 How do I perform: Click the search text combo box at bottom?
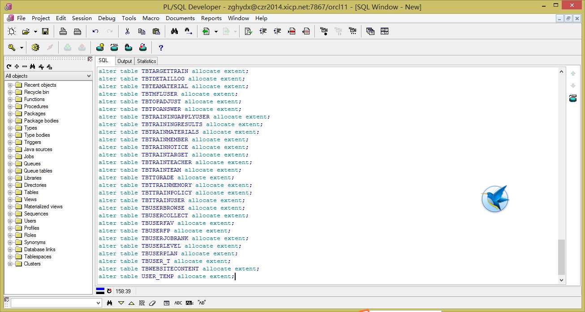pyautogui.click(x=56, y=303)
